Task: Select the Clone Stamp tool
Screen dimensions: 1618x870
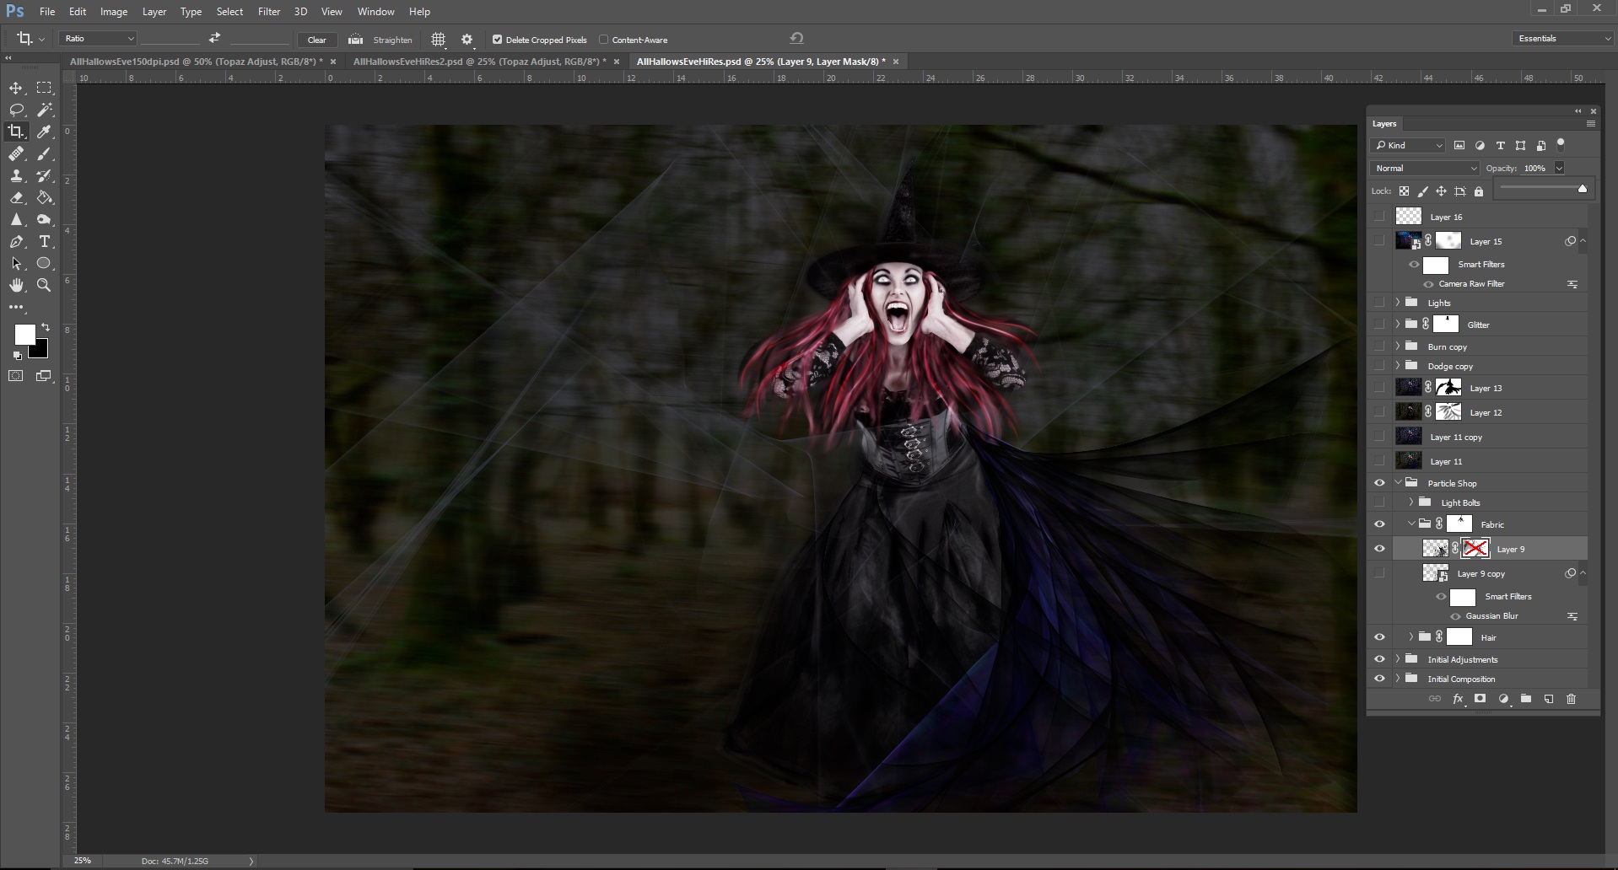Action: click(17, 176)
